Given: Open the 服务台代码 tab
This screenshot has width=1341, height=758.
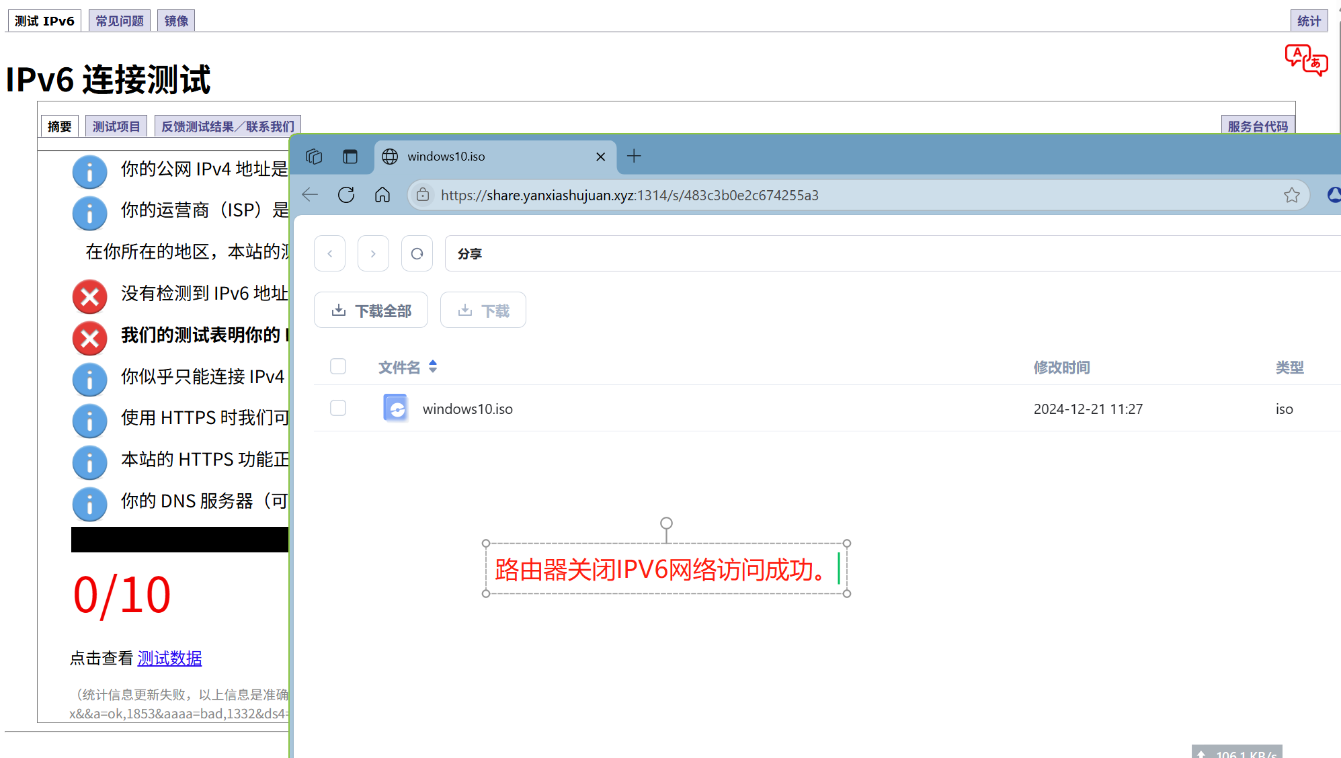Looking at the screenshot, I should point(1258,126).
